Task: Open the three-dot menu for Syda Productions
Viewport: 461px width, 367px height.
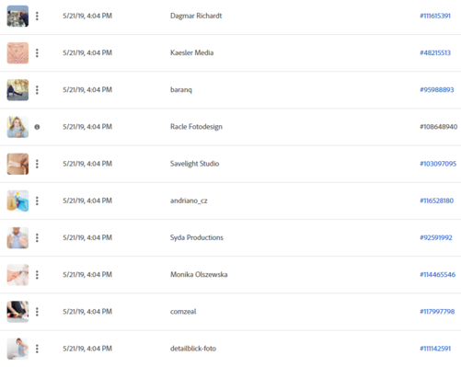Action: (37, 237)
